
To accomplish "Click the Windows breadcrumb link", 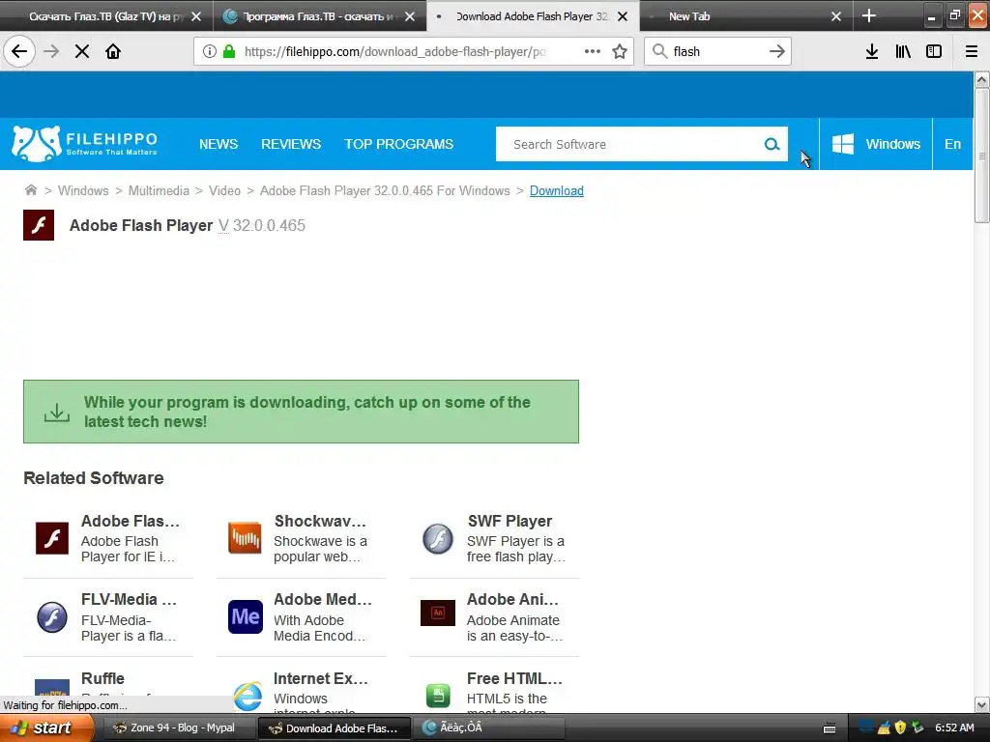I will point(83,190).
